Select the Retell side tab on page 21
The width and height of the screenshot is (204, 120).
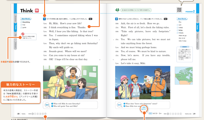click(198, 36)
